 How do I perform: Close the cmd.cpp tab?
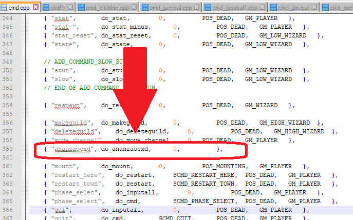click(35, 7)
